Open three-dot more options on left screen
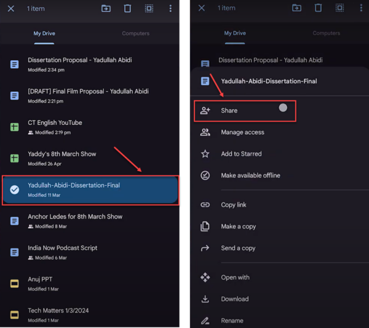Viewport: 369px width, 328px height. tap(170, 9)
